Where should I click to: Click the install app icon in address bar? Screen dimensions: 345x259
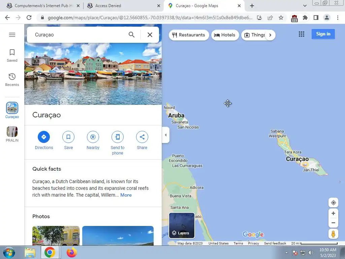pos(259,18)
